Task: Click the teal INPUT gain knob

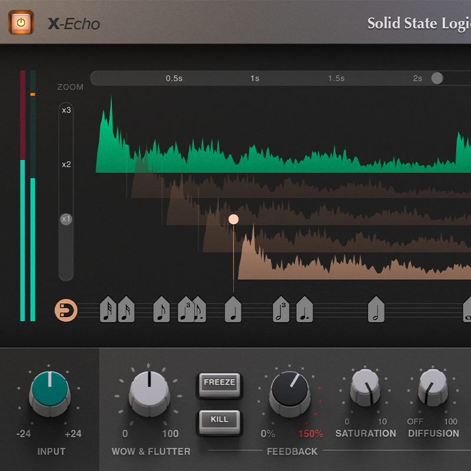Action: (x=50, y=391)
